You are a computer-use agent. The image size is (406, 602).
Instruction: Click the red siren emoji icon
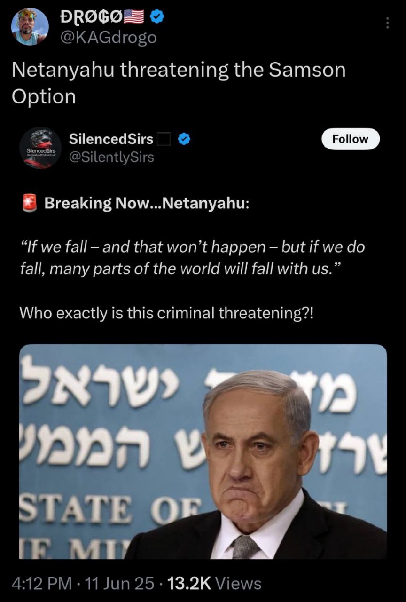[x=30, y=203]
